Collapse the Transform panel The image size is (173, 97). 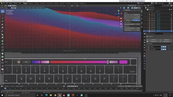124,10
